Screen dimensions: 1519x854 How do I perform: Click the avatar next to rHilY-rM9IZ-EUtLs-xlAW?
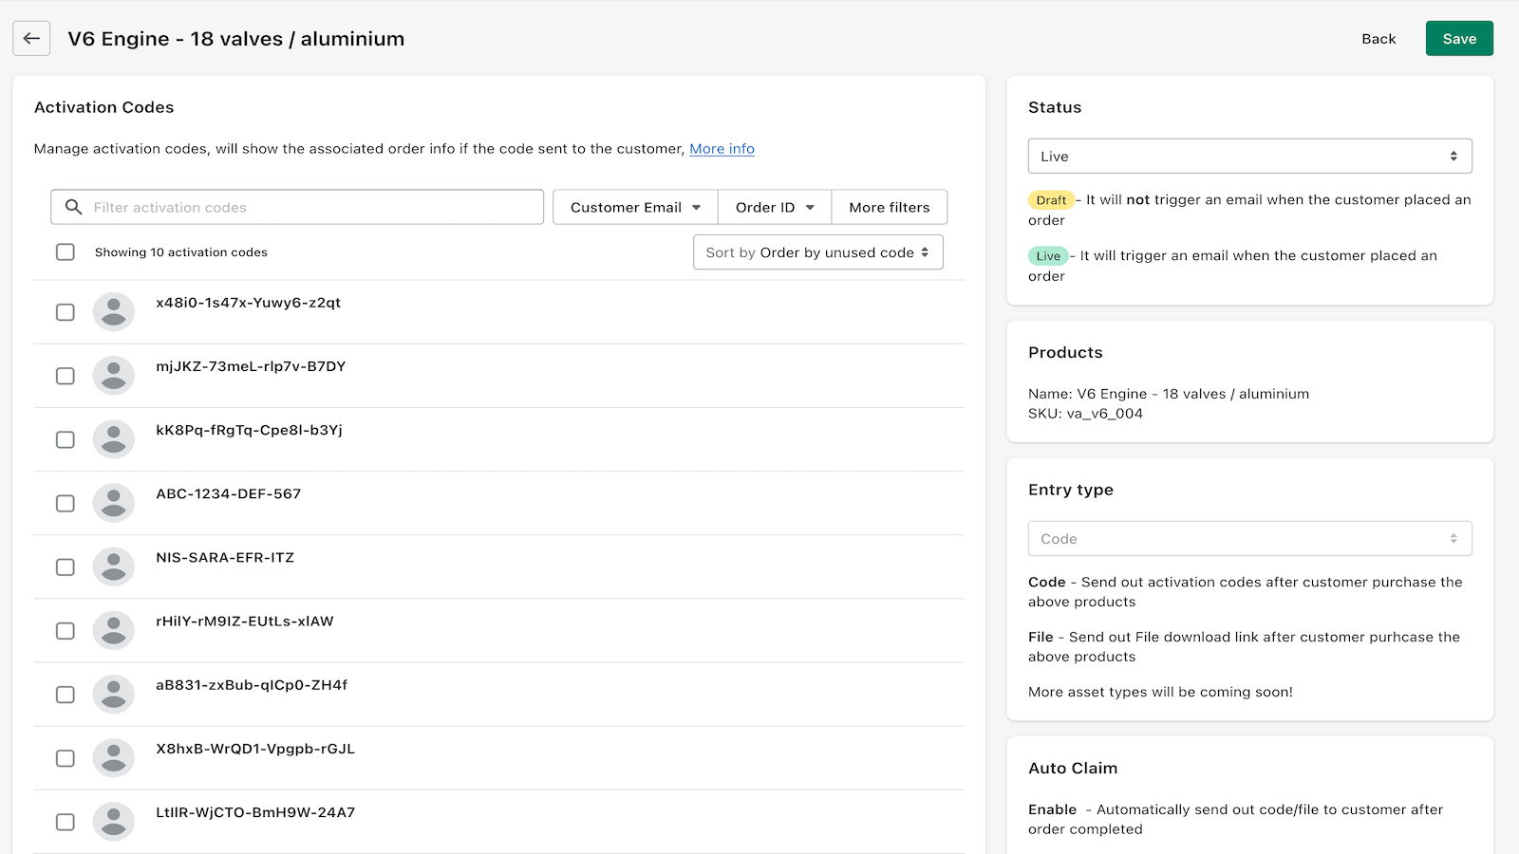(x=114, y=630)
